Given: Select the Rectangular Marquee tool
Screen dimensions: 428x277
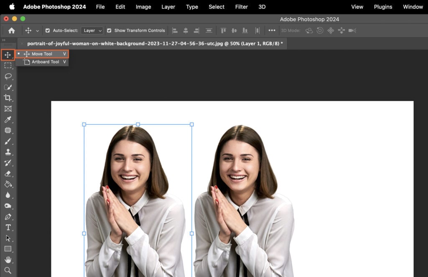Looking at the screenshot, I should click(x=8, y=65).
